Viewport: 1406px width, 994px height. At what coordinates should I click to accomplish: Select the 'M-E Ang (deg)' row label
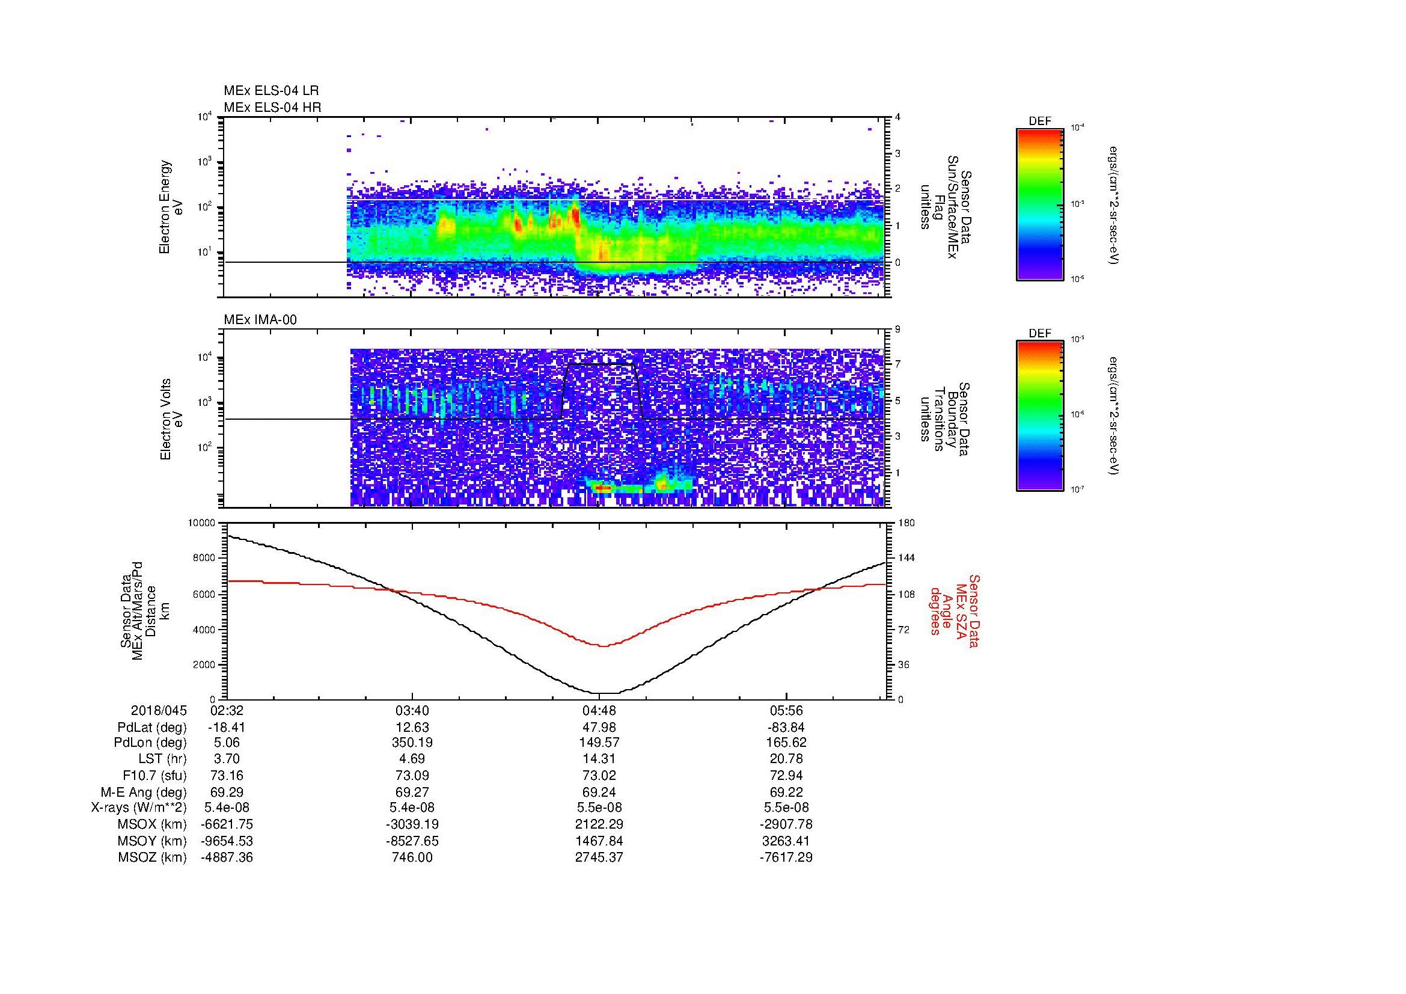click(x=143, y=793)
